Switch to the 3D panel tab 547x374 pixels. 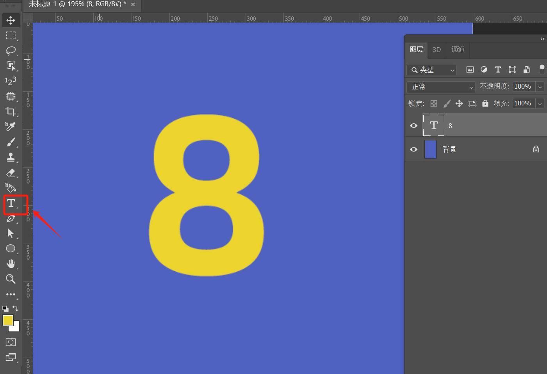pos(437,50)
